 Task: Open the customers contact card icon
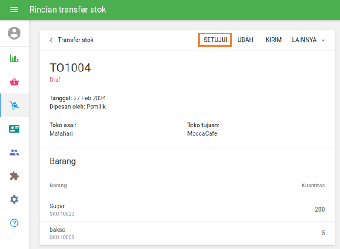tap(14, 129)
